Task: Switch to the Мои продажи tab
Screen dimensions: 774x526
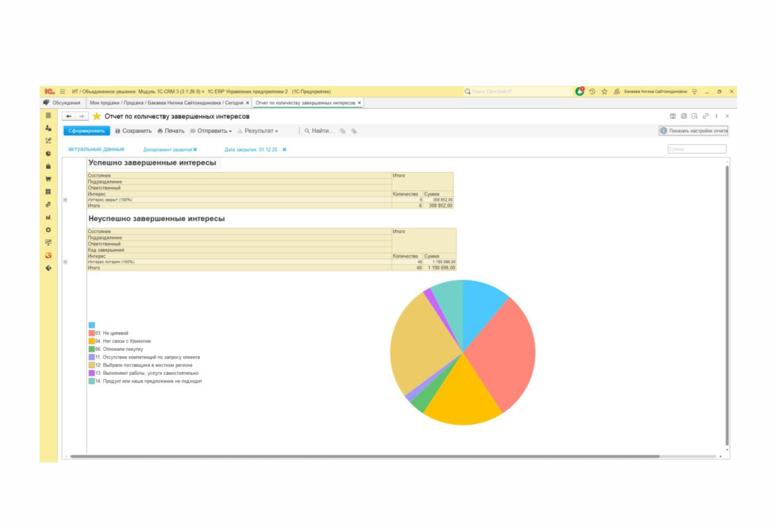Action: pos(166,103)
